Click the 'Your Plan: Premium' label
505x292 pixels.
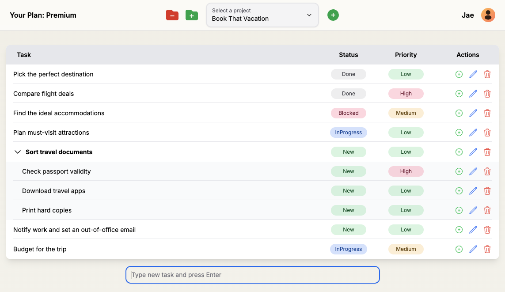pos(43,15)
